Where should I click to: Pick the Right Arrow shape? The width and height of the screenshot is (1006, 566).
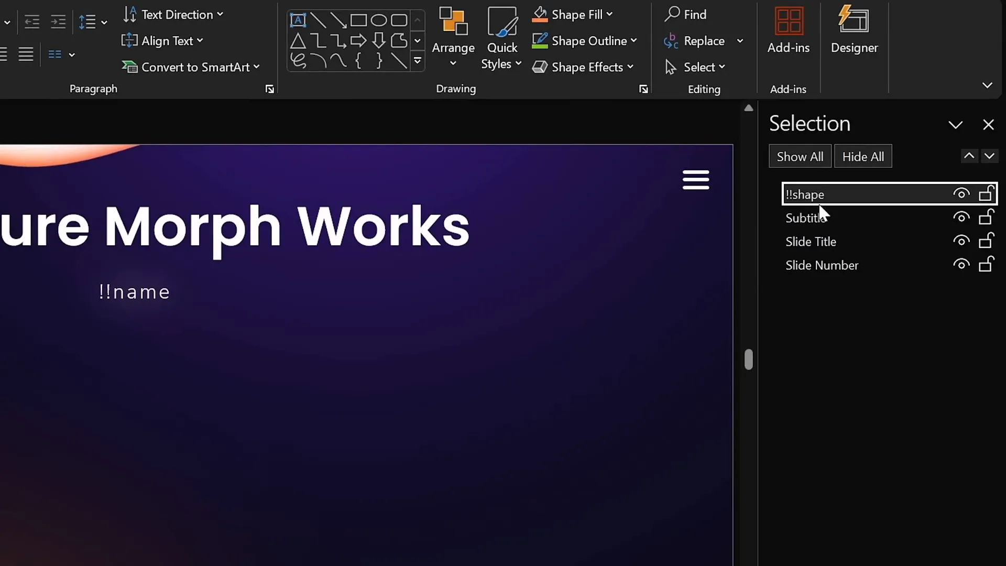tap(358, 40)
